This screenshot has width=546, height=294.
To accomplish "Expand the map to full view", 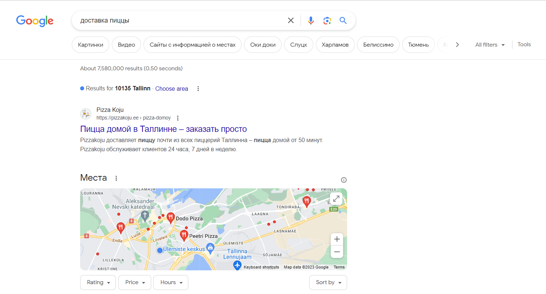I will (x=336, y=199).
